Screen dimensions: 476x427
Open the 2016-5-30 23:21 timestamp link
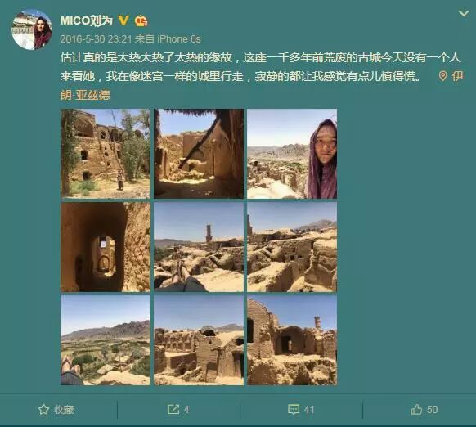click(x=96, y=39)
